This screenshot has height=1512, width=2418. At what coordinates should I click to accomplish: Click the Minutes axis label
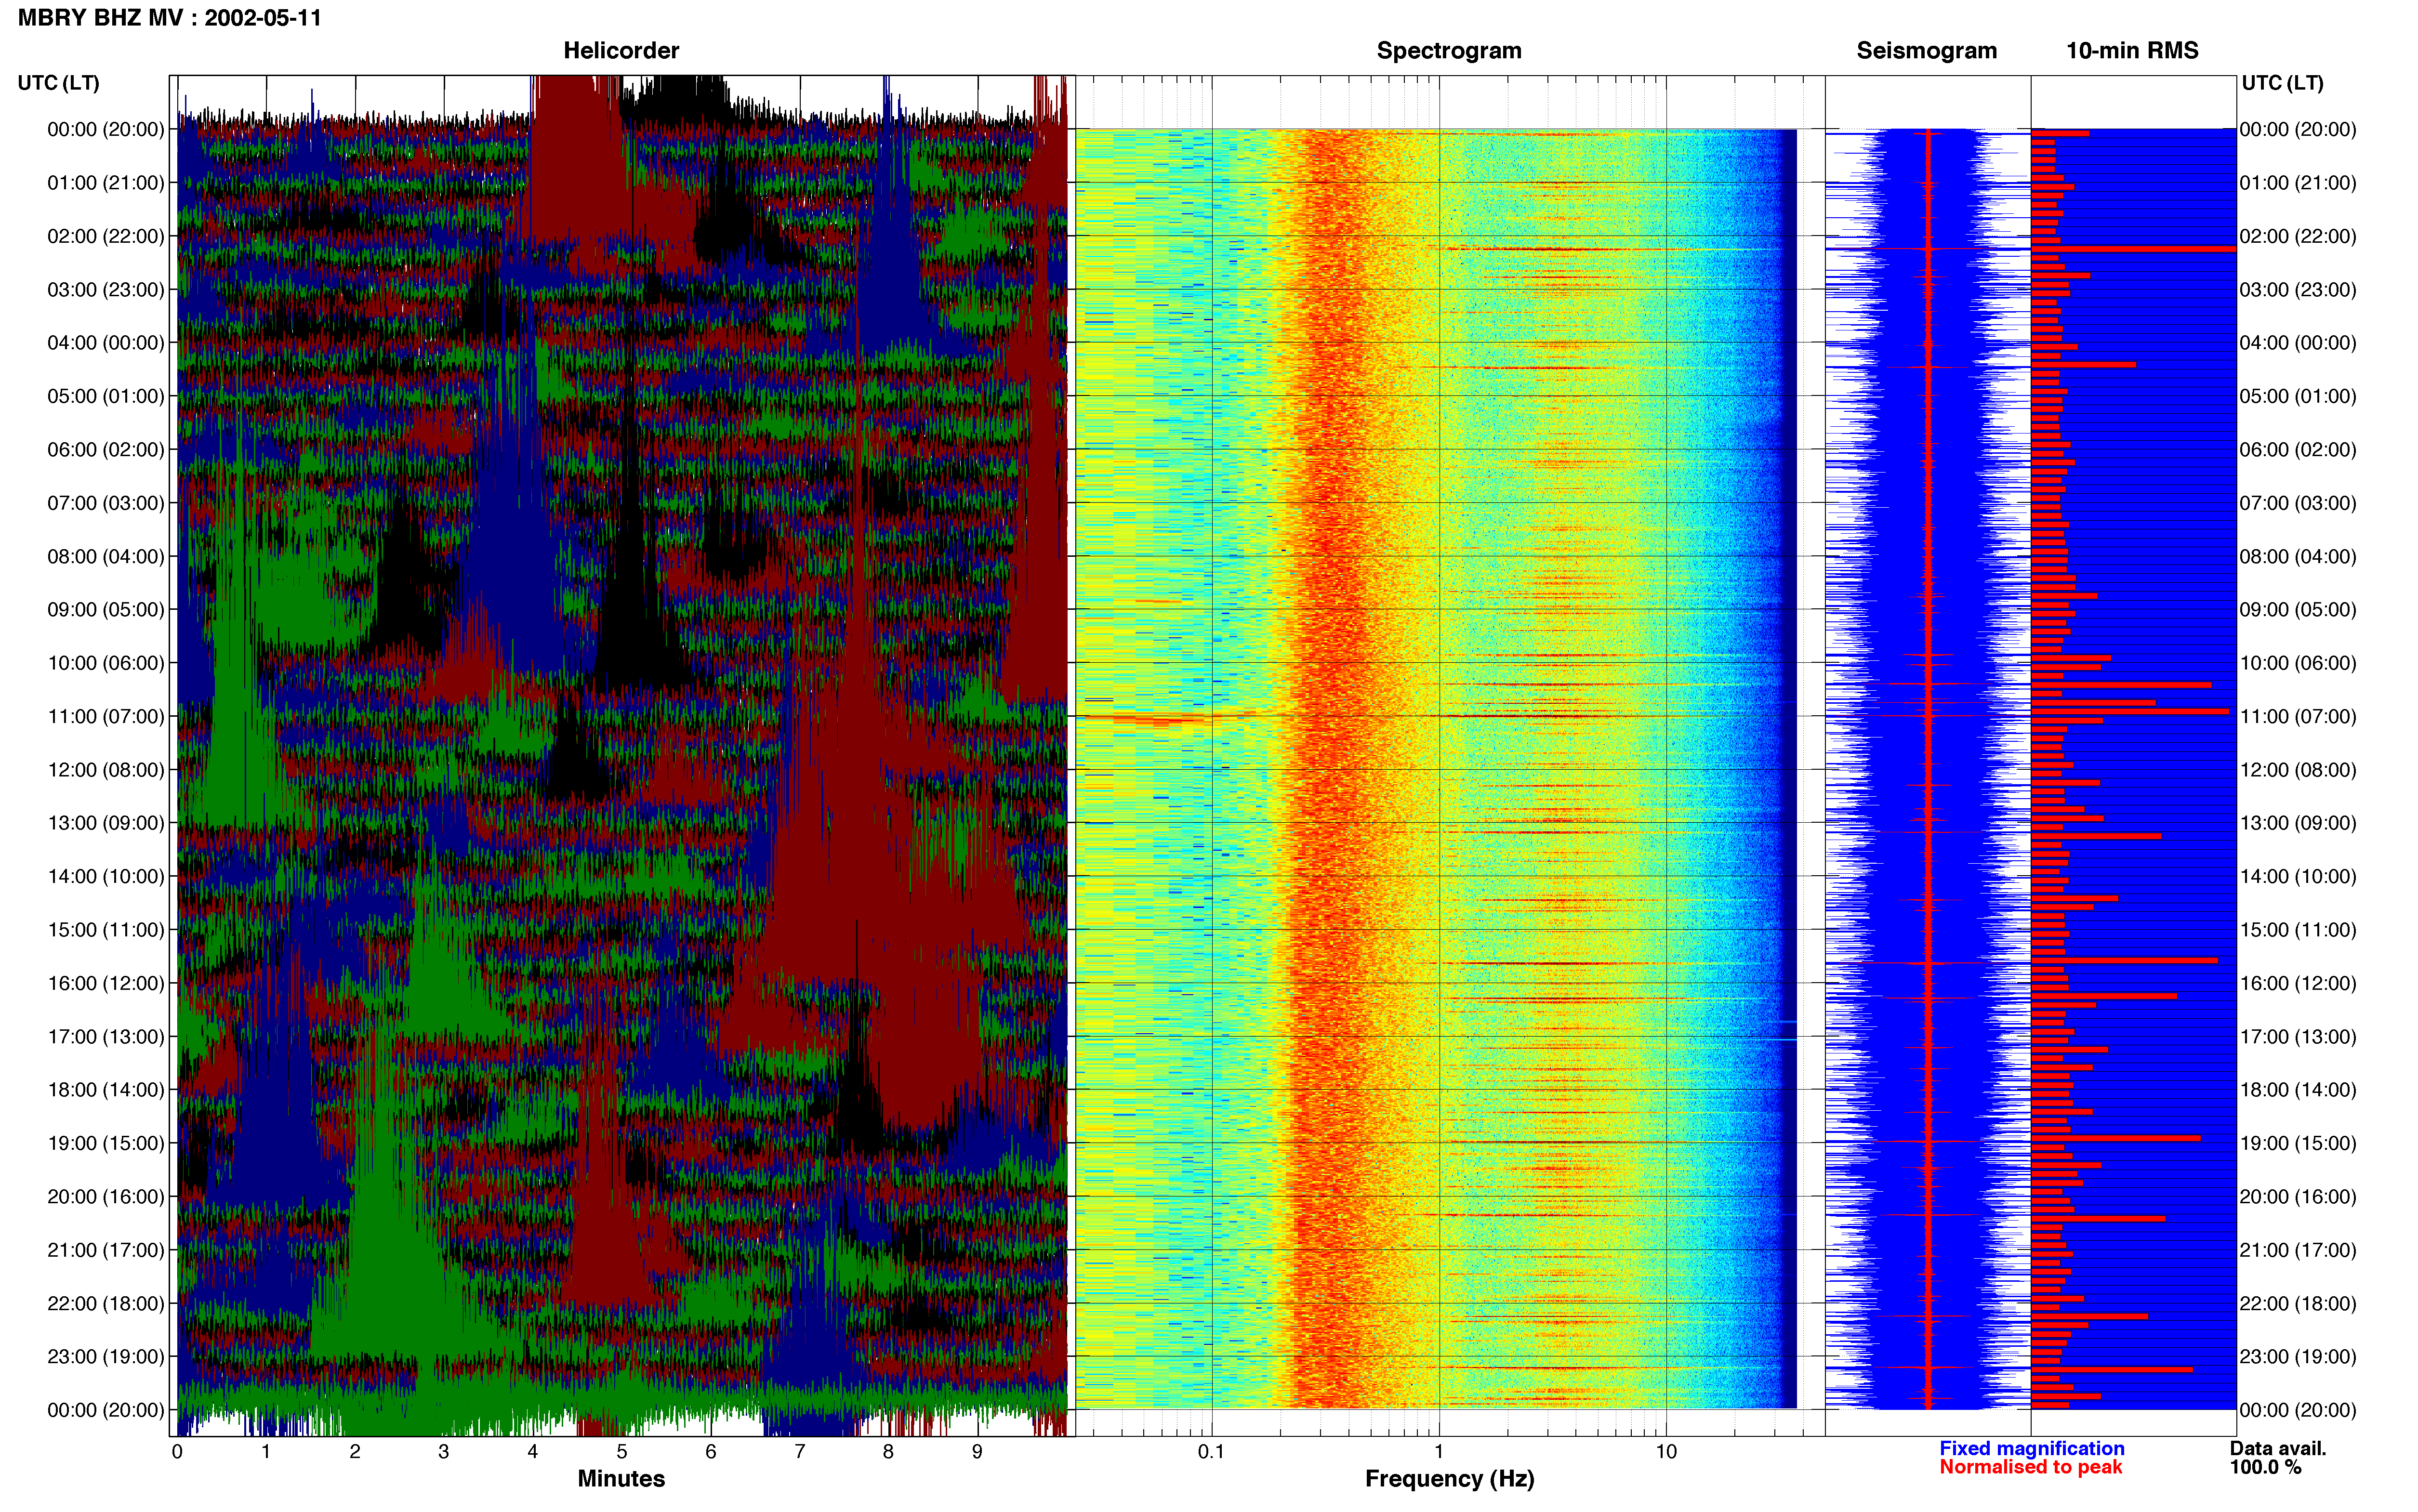tap(621, 1479)
